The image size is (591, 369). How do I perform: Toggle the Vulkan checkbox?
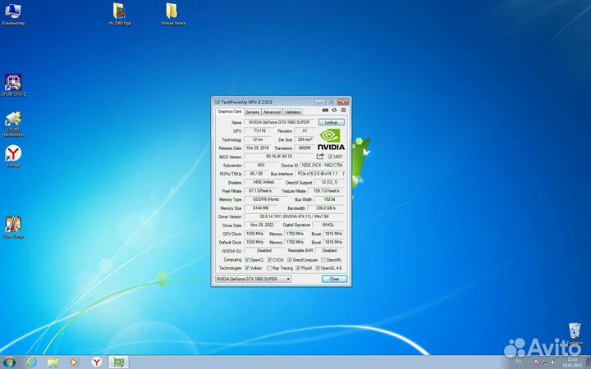tap(247, 268)
